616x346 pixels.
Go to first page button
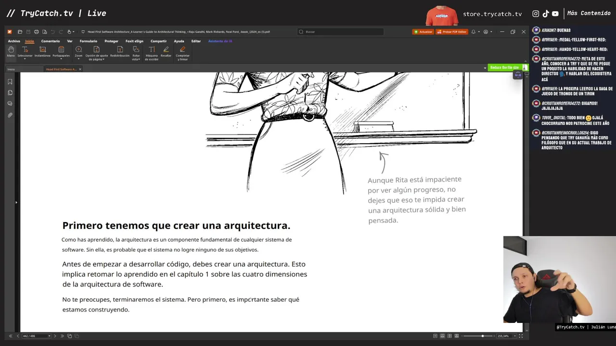coord(11,336)
